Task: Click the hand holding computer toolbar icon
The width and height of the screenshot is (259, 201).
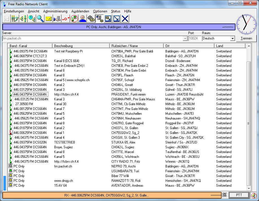Action: coord(57,19)
